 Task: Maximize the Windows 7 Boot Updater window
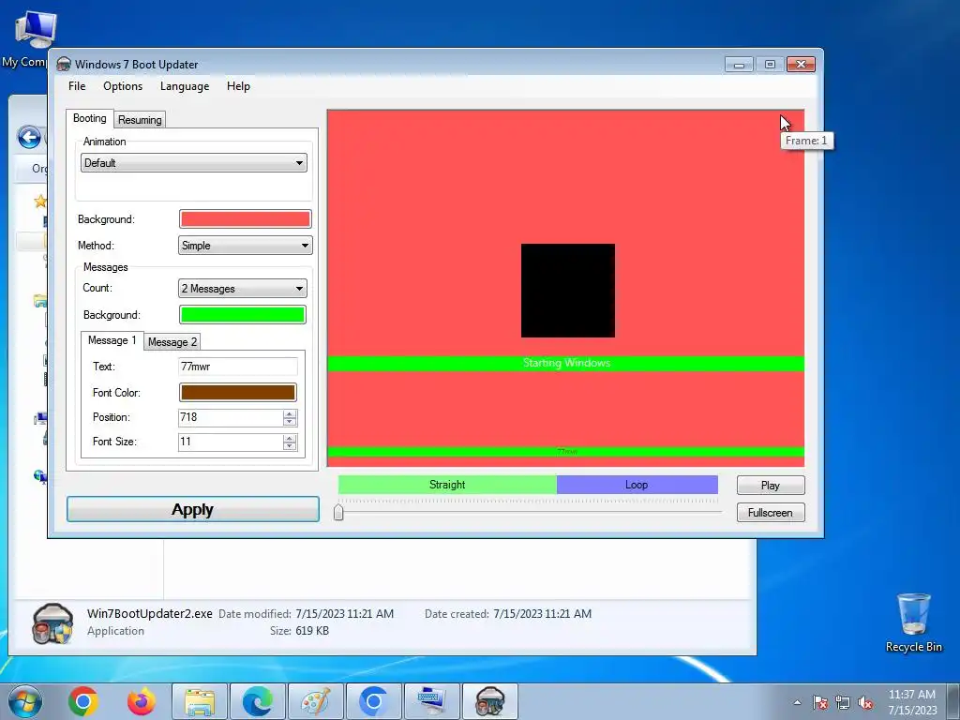click(x=770, y=65)
